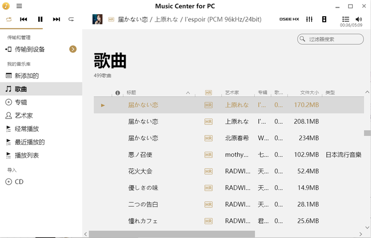Screen dimensions: 371x238
Task: Click the now-playing album art thumbnail
Action: 97,19
